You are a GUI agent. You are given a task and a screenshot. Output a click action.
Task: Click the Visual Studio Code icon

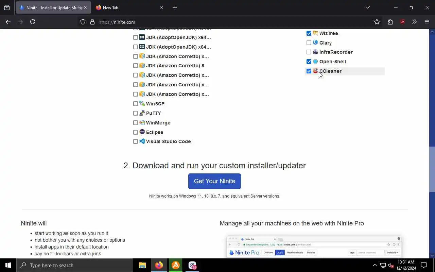[x=142, y=141]
